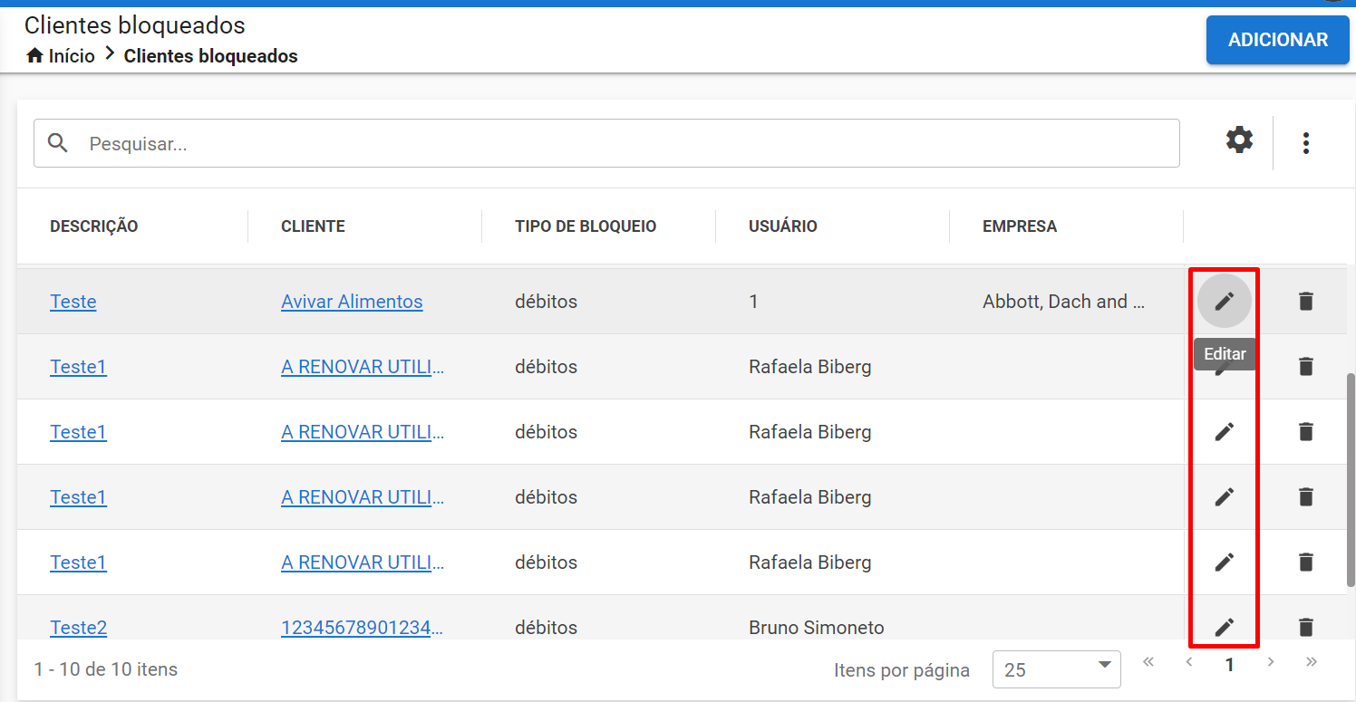Click débitos in the Avivar Alimentos row
The height and width of the screenshot is (702, 1356).
(x=546, y=302)
